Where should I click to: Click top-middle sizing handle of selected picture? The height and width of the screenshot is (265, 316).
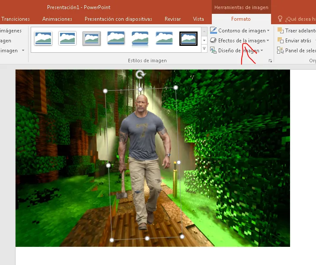point(140,89)
